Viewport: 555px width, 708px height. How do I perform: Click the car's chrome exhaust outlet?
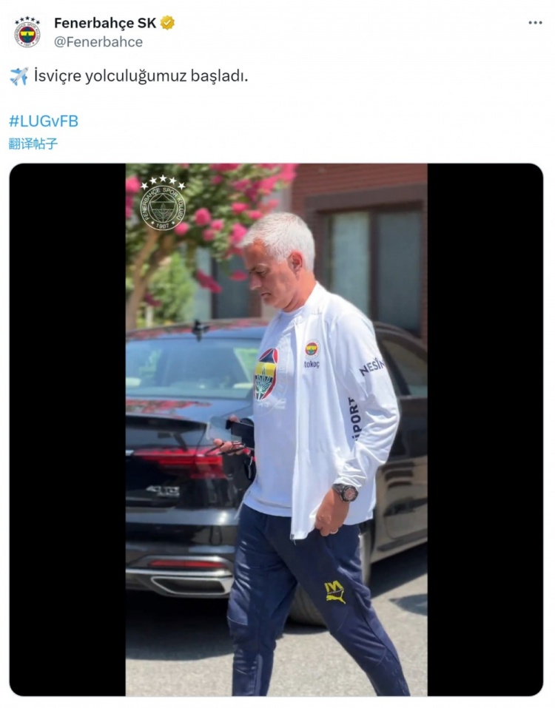(192, 584)
